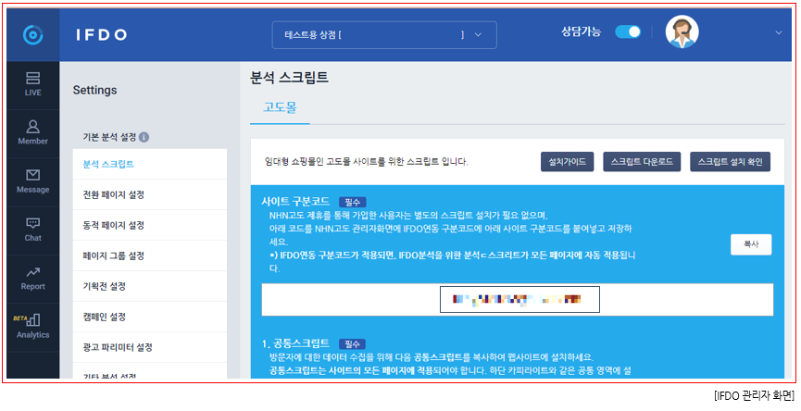Click the 분석 스크립트 page heading
Viewport: 801px width, 411px height.
289,78
